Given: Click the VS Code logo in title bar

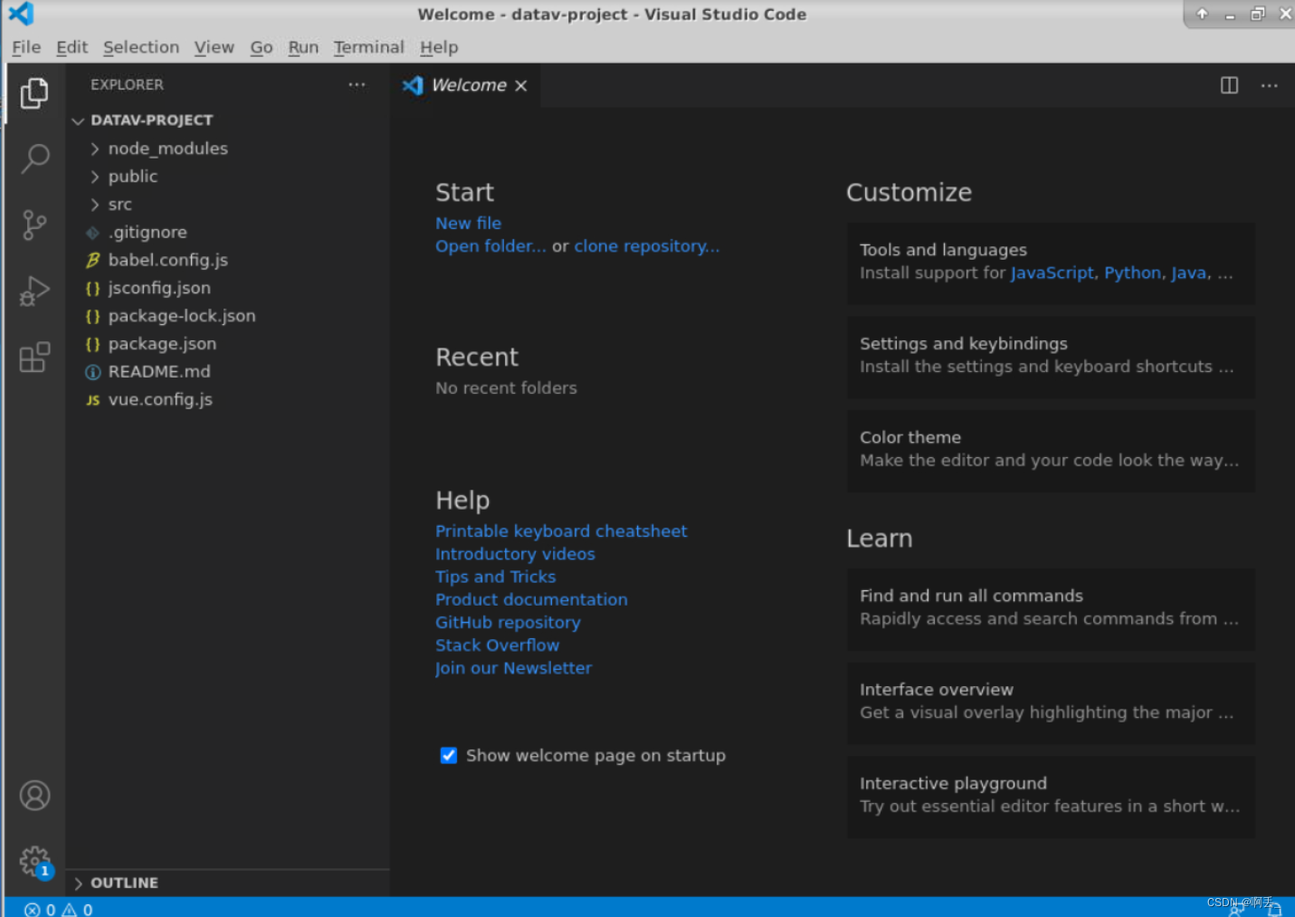Looking at the screenshot, I should (x=21, y=14).
